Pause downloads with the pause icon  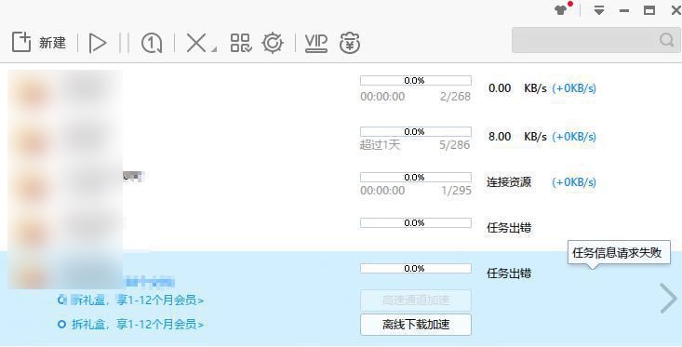[125, 43]
